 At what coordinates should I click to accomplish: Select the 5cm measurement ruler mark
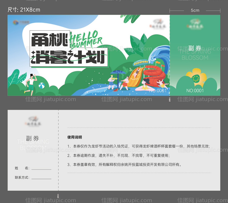pyautogui.click(x=195, y=10)
